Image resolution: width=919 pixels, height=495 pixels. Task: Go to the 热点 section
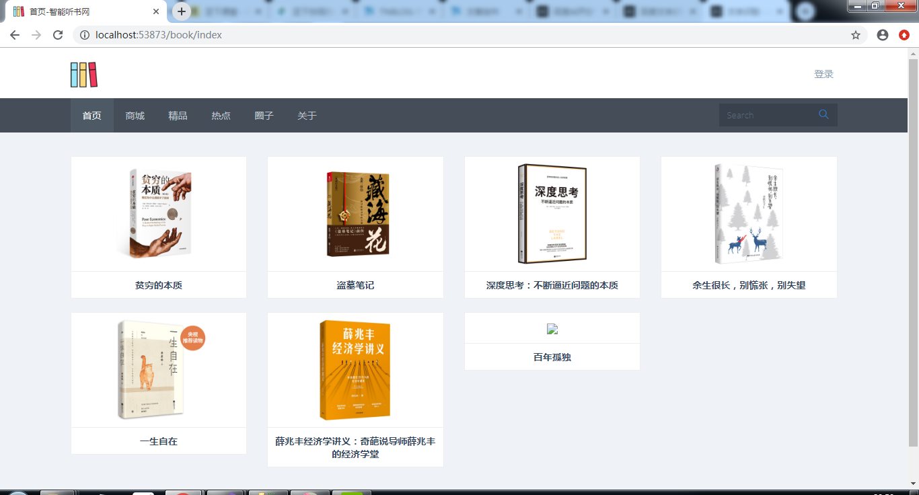[221, 116]
